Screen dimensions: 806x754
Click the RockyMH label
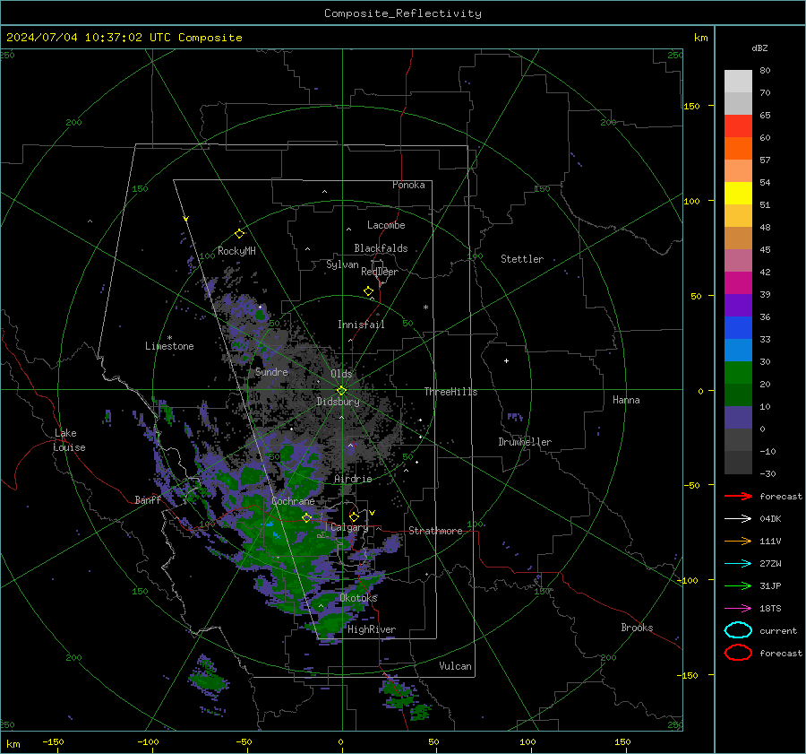pos(236,251)
